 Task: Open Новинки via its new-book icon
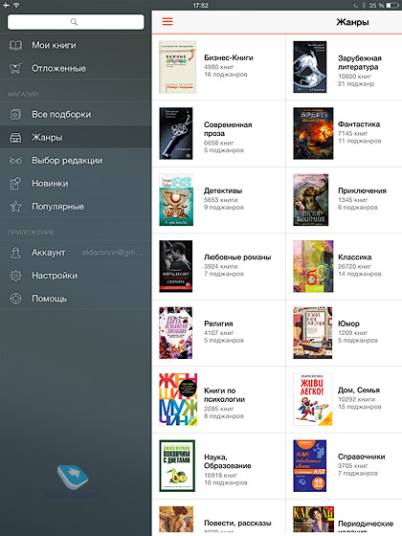[15, 184]
